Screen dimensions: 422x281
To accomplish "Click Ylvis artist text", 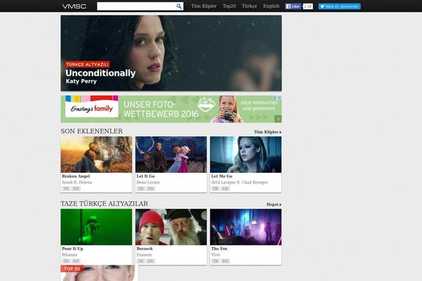I will pyautogui.click(x=216, y=254).
